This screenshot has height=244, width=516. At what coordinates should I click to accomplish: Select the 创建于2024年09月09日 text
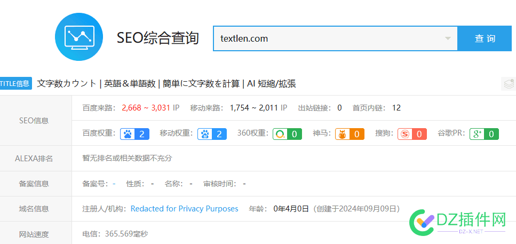(x=356, y=209)
